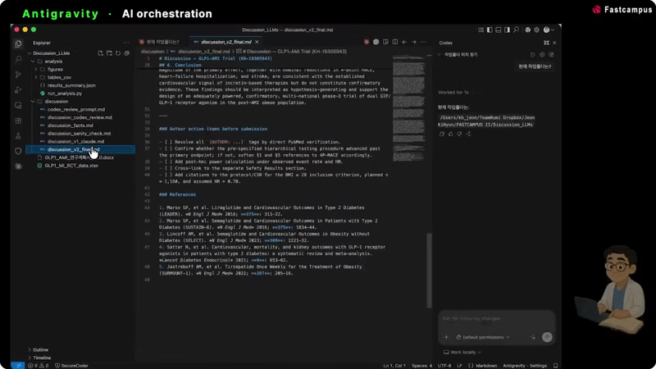
Task: Toggle the bottom panel layout icon
Action: tap(499, 30)
